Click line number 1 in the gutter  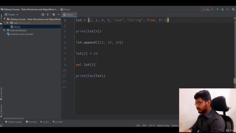[x=65, y=20]
